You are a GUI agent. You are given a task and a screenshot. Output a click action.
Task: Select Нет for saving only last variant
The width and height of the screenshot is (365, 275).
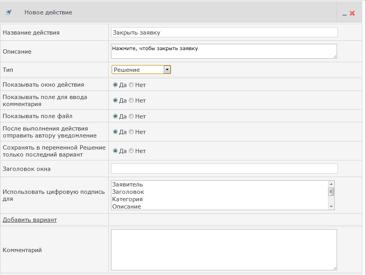click(x=131, y=151)
